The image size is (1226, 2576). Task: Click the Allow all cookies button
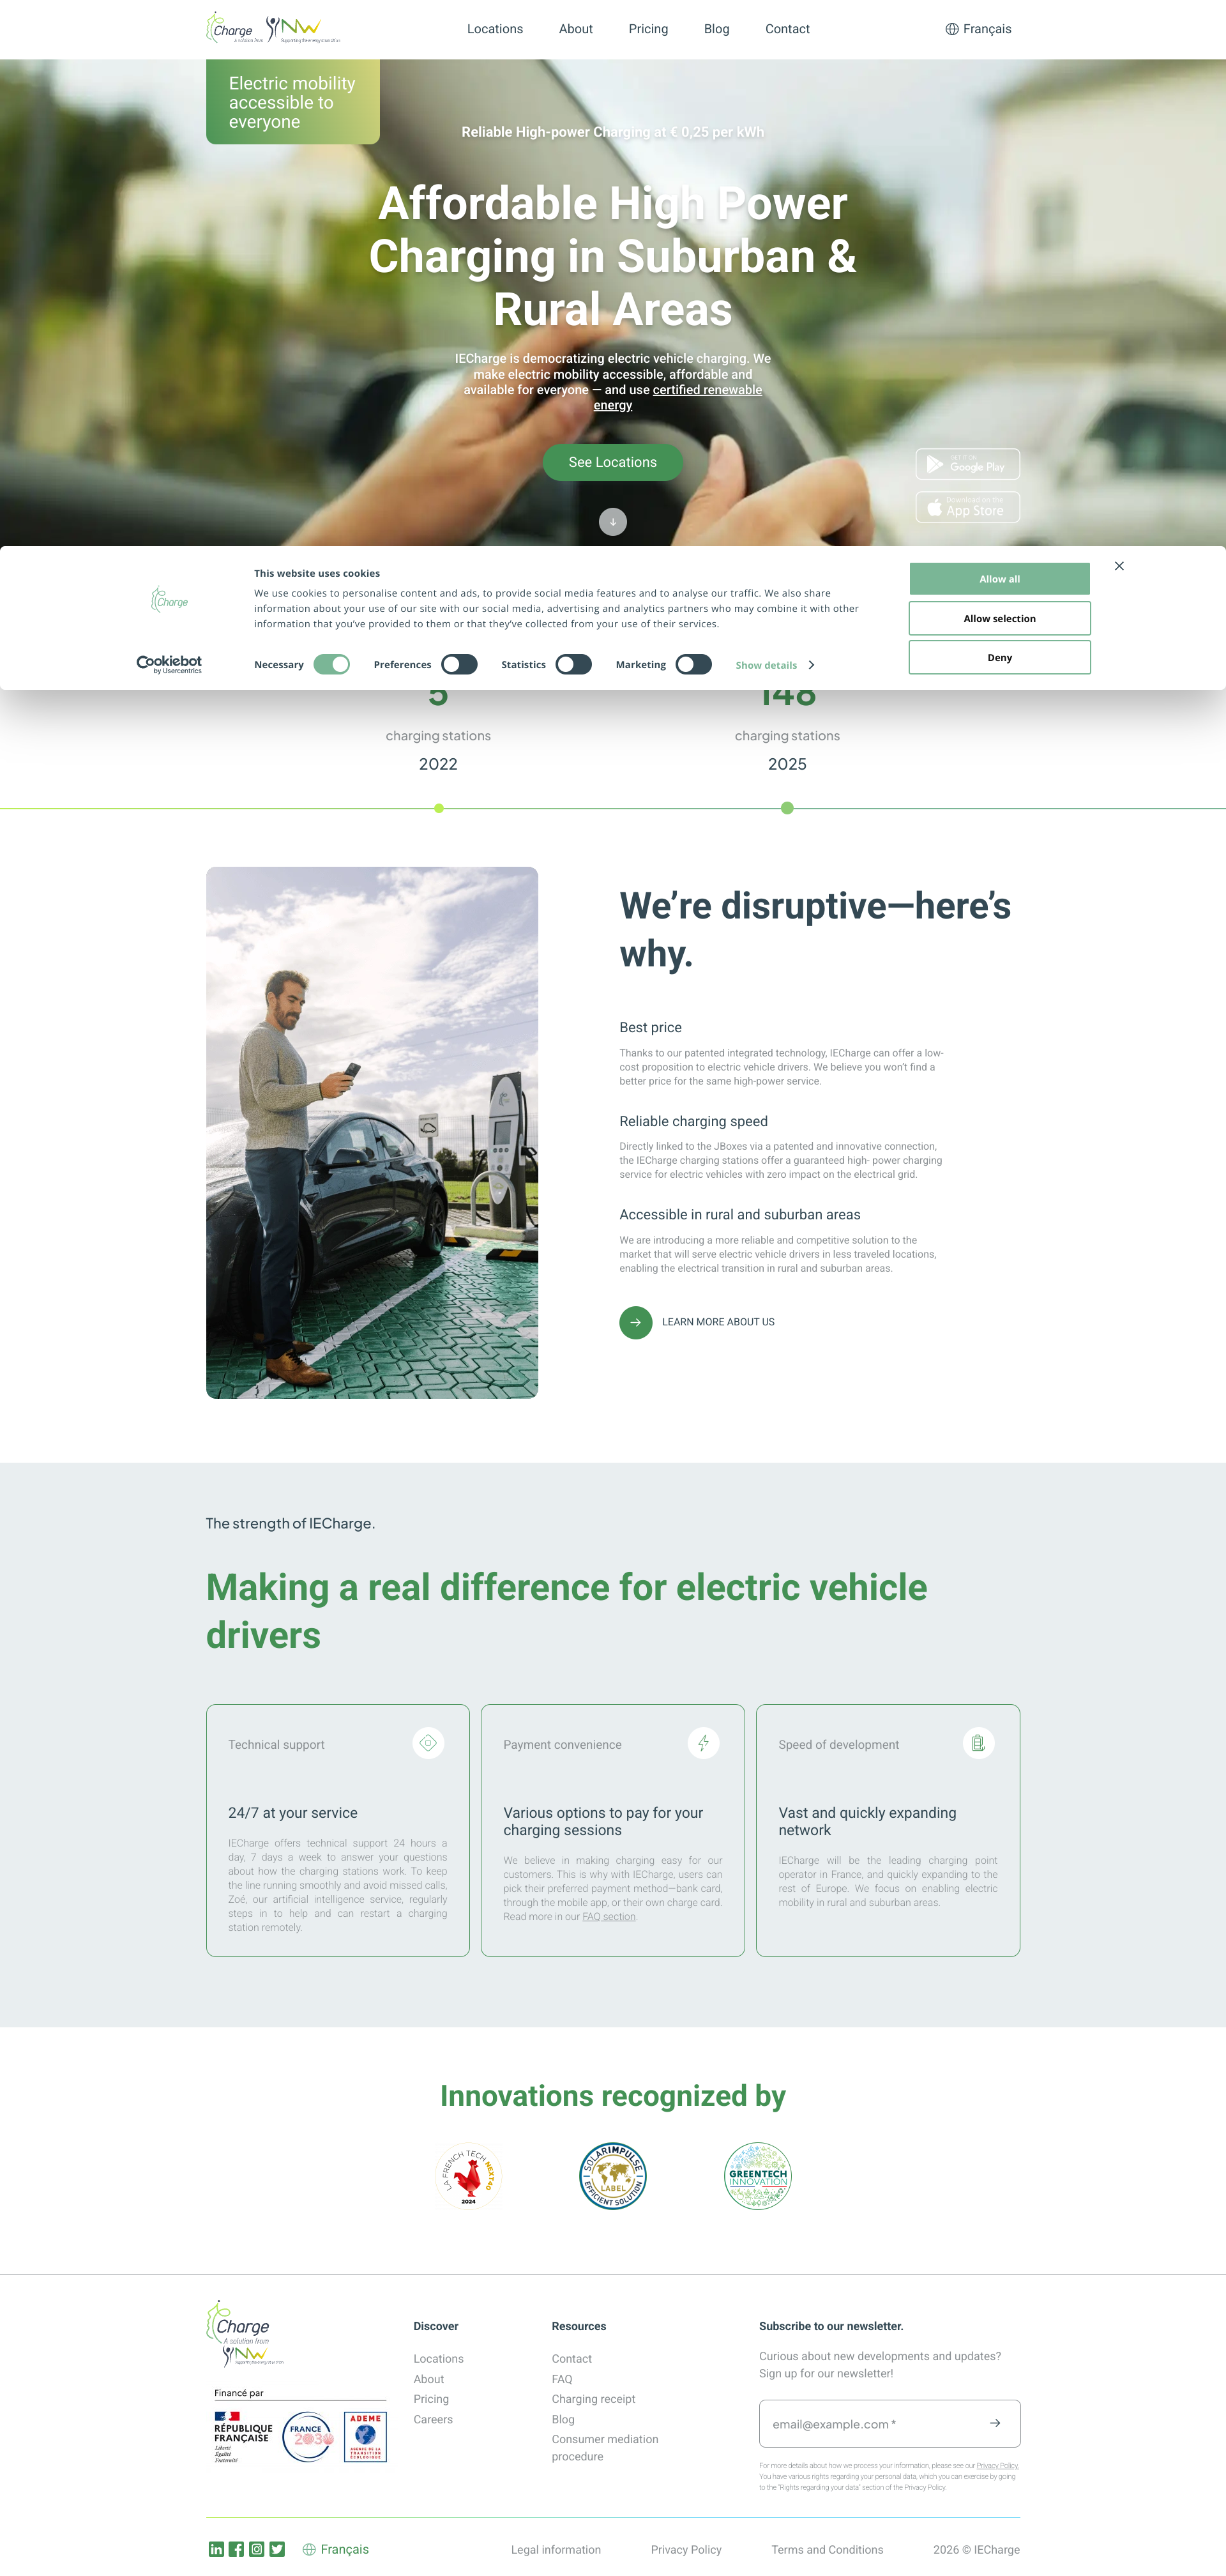(999, 578)
